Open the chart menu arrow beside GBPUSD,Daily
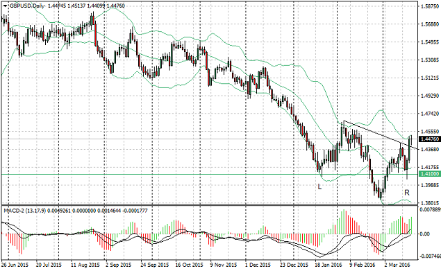 pyautogui.click(x=5, y=6)
